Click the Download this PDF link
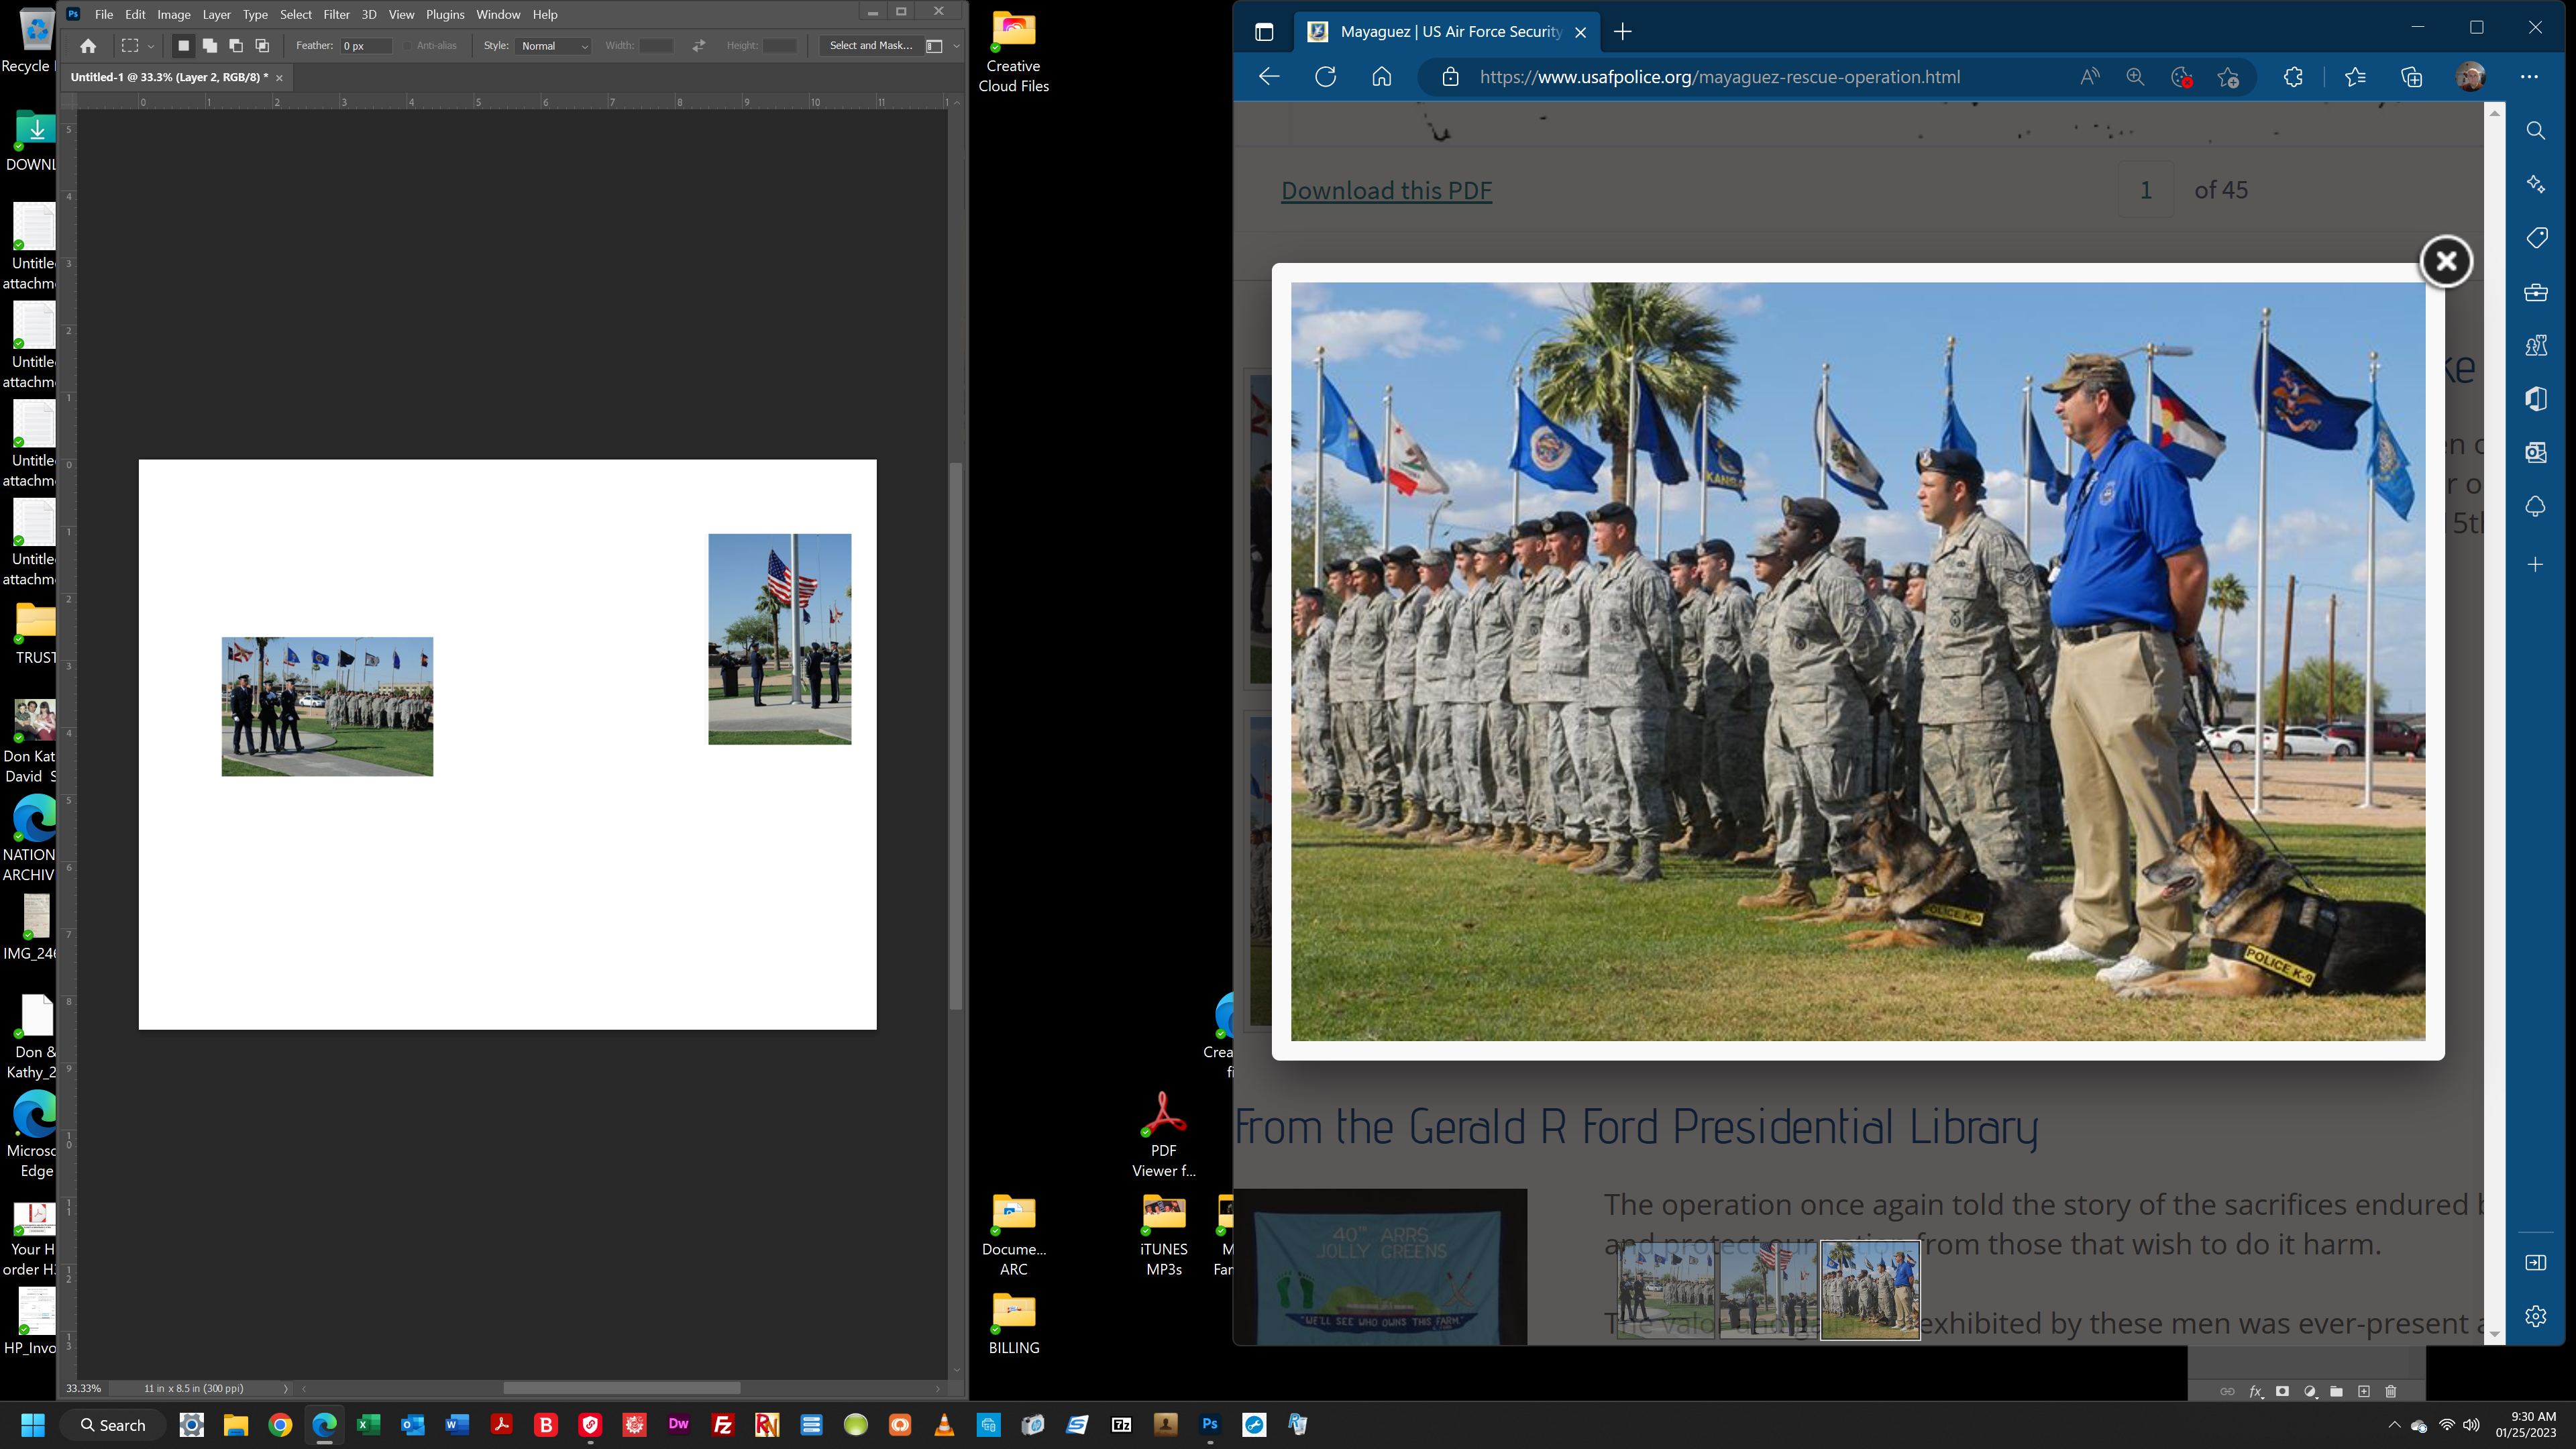 [1386, 190]
